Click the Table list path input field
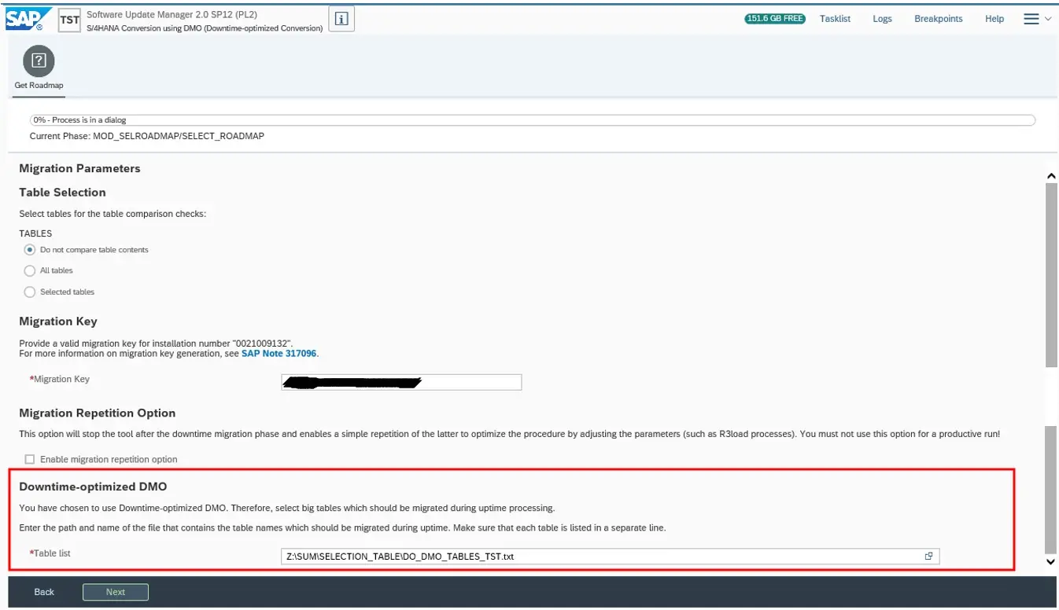 click(x=610, y=557)
